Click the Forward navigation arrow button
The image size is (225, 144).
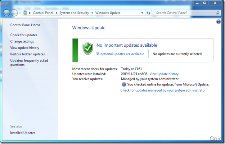14,13
